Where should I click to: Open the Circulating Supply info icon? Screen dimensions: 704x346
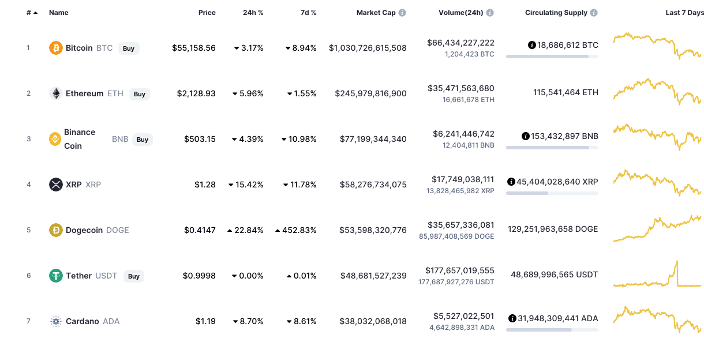(x=594, y=12)
